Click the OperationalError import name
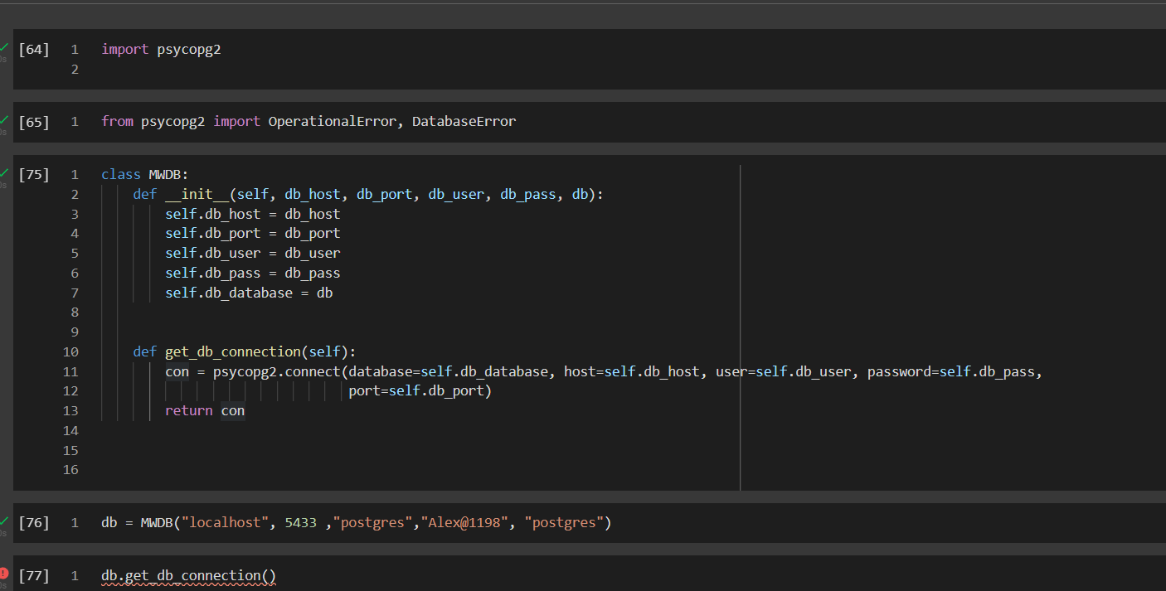 click(x=335, y=122)
